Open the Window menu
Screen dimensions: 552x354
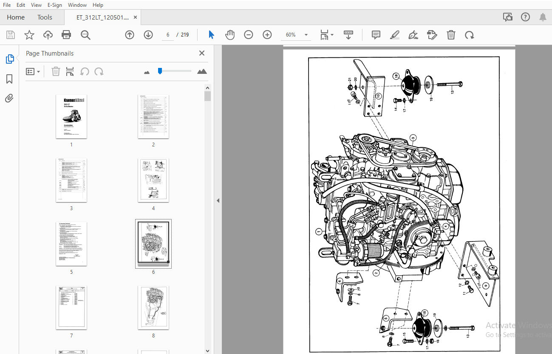click(77, 5)
